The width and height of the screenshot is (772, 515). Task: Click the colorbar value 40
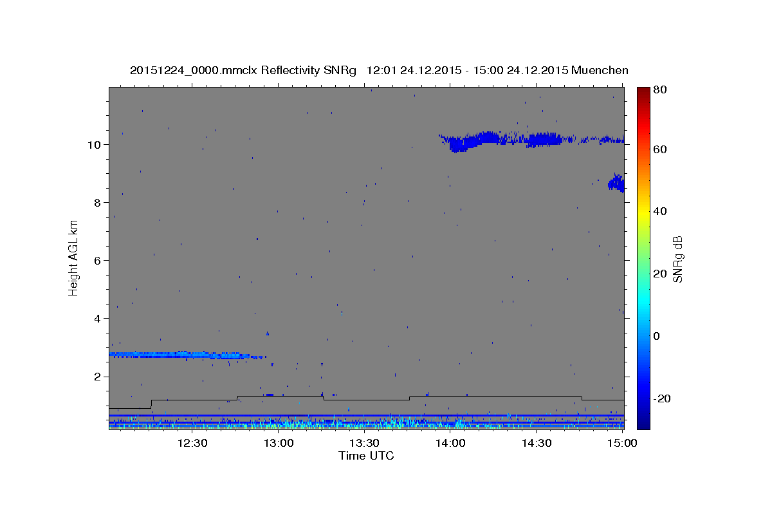coord(660,211)
